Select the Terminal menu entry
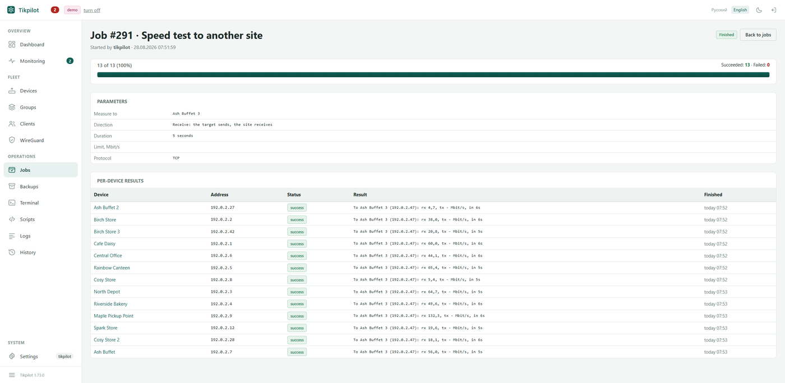This screenshot has height=383, width=785. [40, 203]
